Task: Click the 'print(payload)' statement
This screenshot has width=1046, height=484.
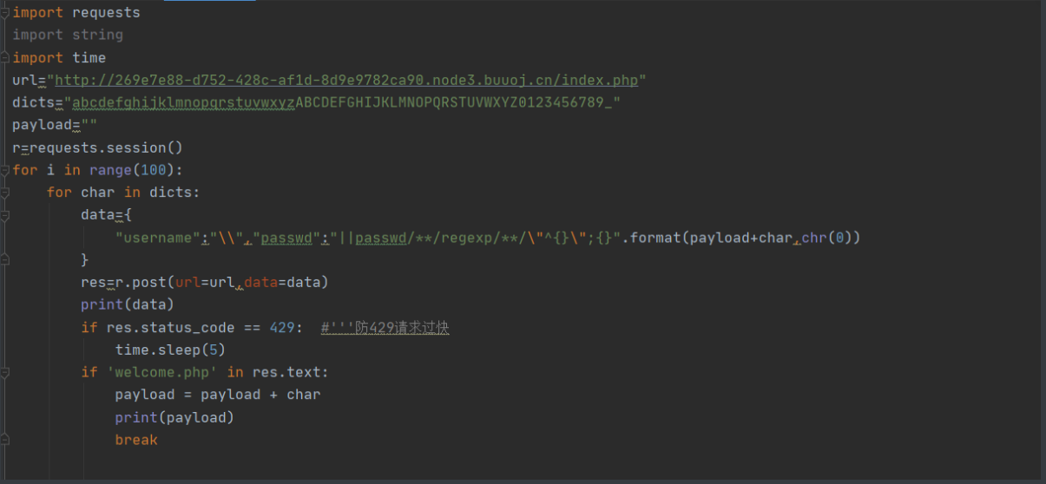Action: pyautogui.click(x=174, y=417)
